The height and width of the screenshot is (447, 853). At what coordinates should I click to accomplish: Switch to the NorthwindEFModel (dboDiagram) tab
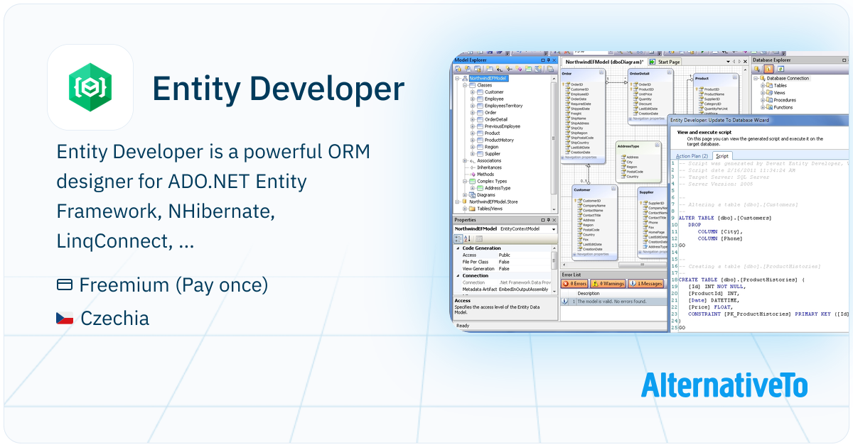604,62
